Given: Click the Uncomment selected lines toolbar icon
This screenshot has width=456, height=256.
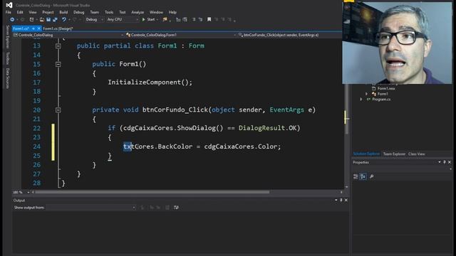Looking at the screenshot, I should pos(185,19).
